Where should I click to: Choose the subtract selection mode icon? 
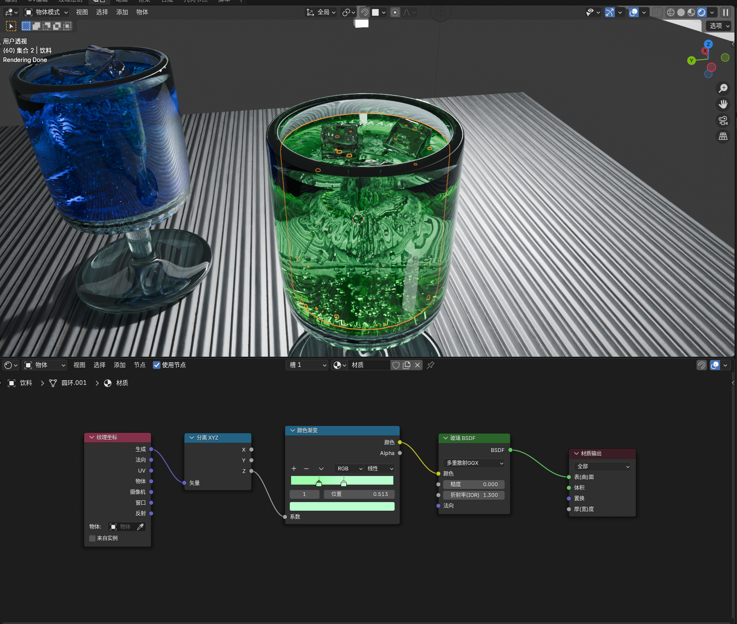click(47, 26)
